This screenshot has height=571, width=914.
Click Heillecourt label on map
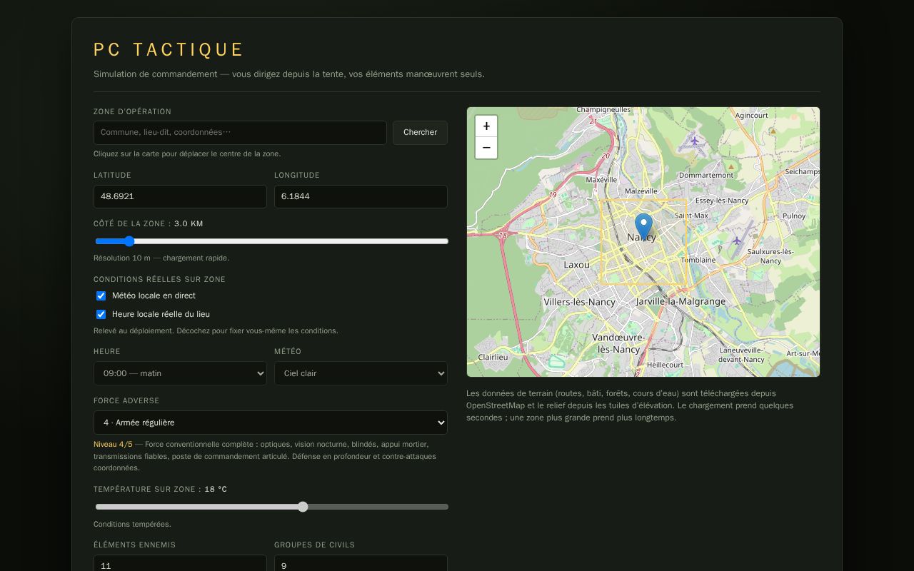[665, 365]
